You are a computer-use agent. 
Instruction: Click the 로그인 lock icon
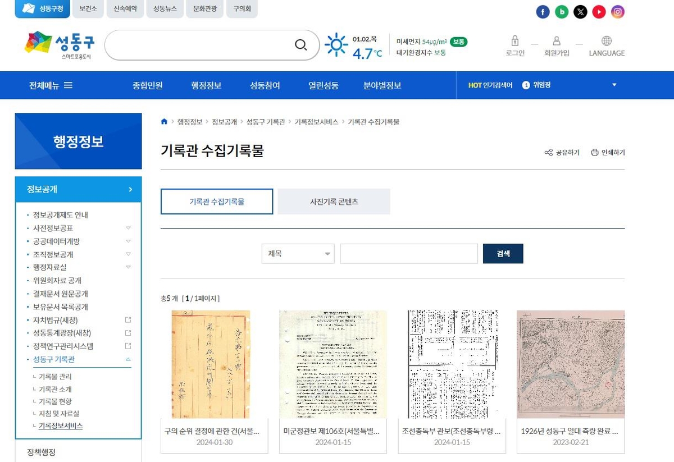514,40
